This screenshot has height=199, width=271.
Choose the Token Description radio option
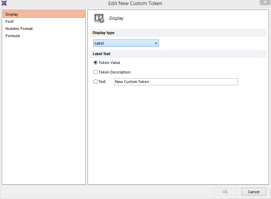[x=96, y=72]
